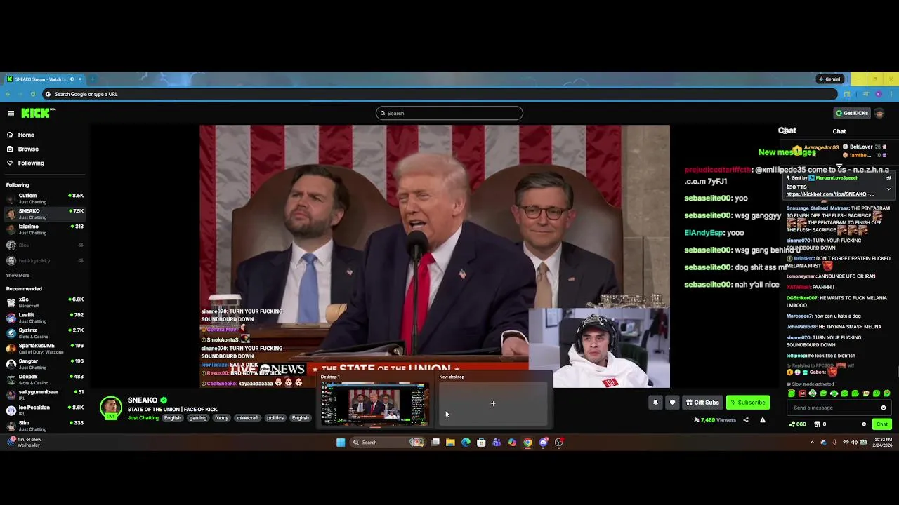The width and height of the screenshot is (899, 505).
Task: Report the stream with the warning triangle icon
Action: pos(762,420)
